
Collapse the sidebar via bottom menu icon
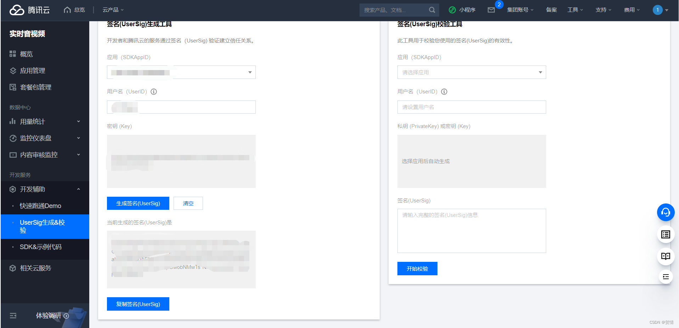13,316
